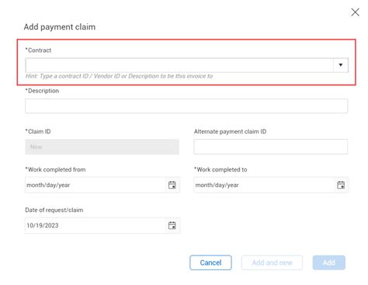Submit with the Add button
The height and width of the screenshot is (285, 368).
329,262
